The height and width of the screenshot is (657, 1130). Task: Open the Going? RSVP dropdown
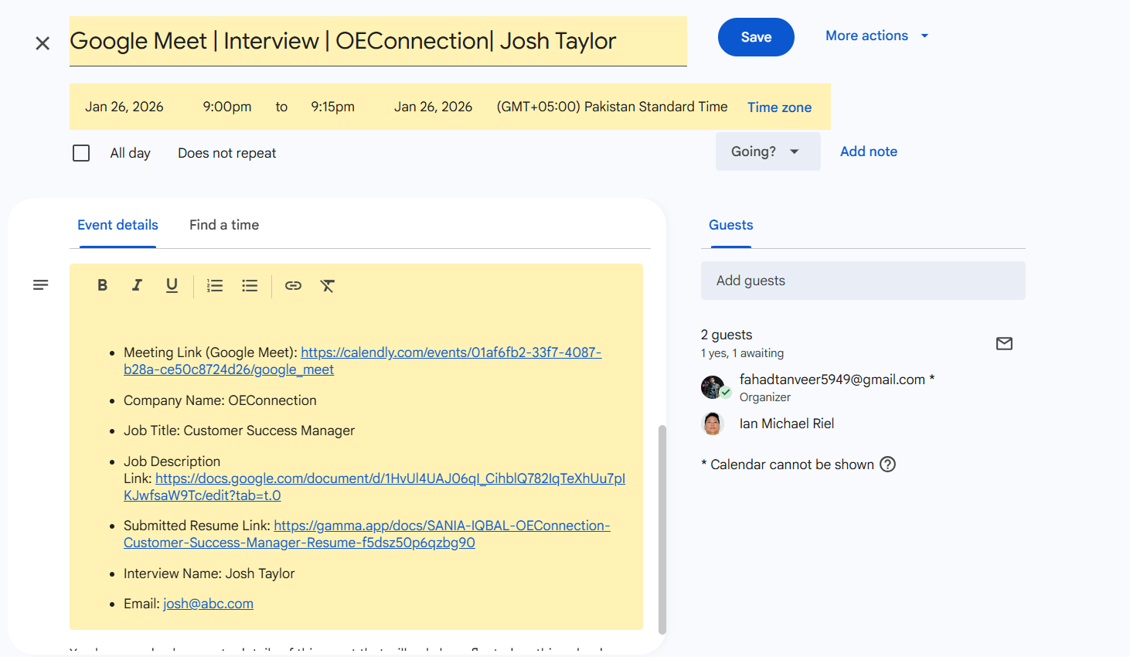click(x=768, y=151)
